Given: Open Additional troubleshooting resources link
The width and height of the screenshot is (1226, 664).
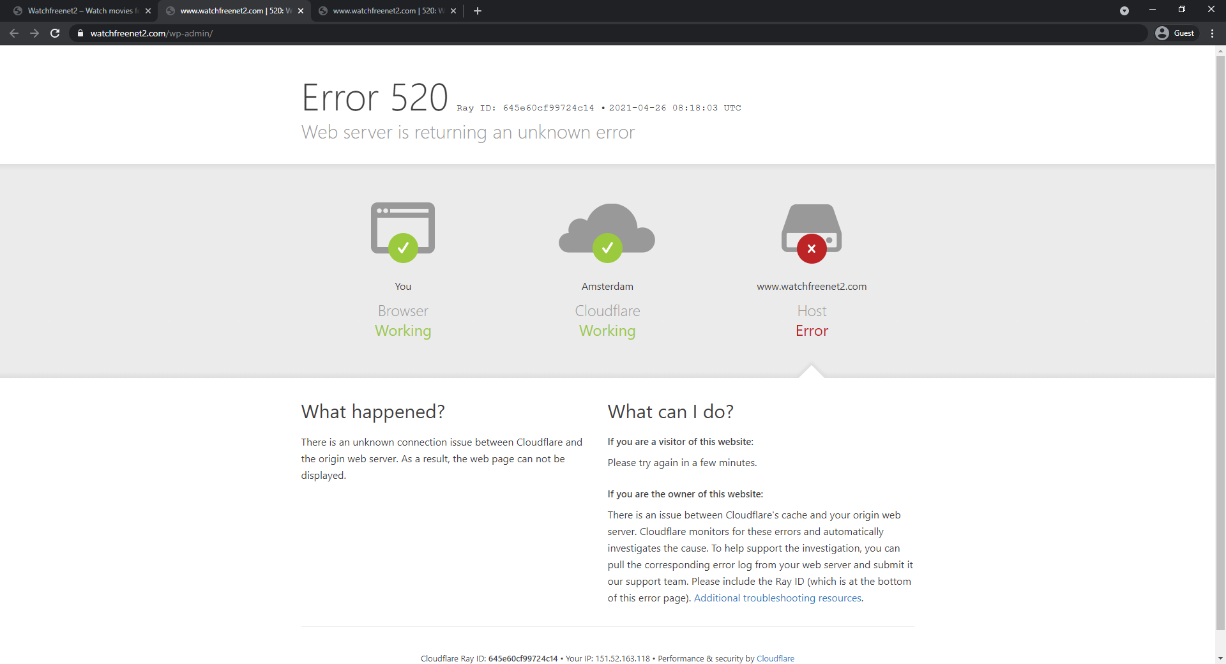Looking at the screenshot, I should pyautogui.click(x=777, y=598).
